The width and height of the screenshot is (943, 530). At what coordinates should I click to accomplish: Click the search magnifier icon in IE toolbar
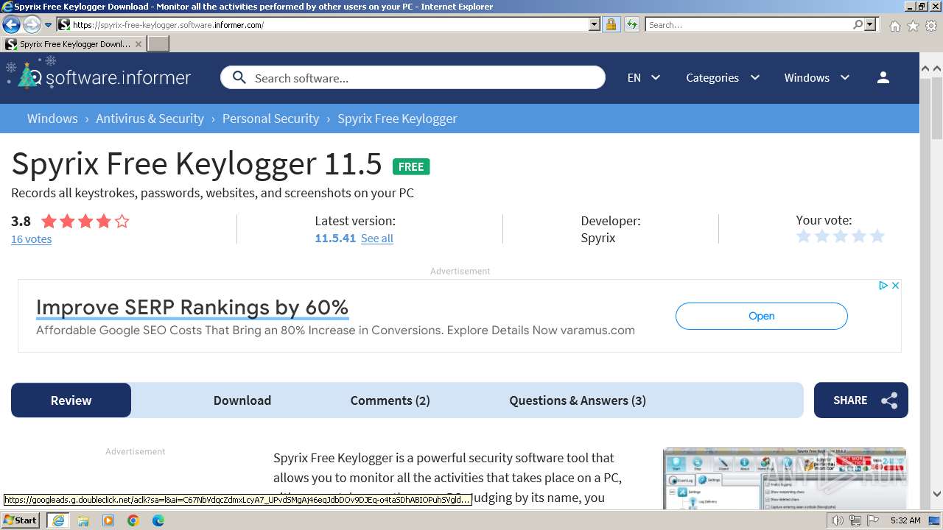[858, 24]
